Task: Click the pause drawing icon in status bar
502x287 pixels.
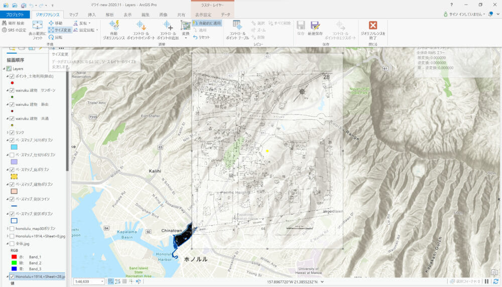Action: (x=486, y=281)
